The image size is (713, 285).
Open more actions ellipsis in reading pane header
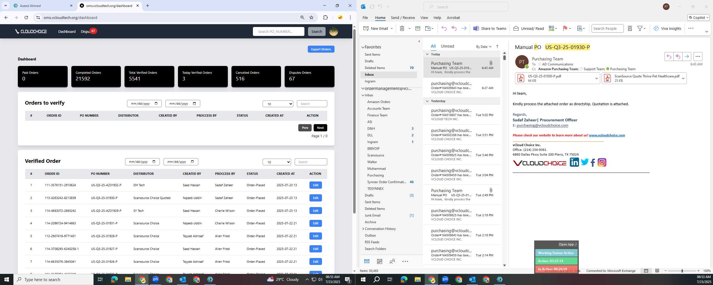(x=698, y=56)
